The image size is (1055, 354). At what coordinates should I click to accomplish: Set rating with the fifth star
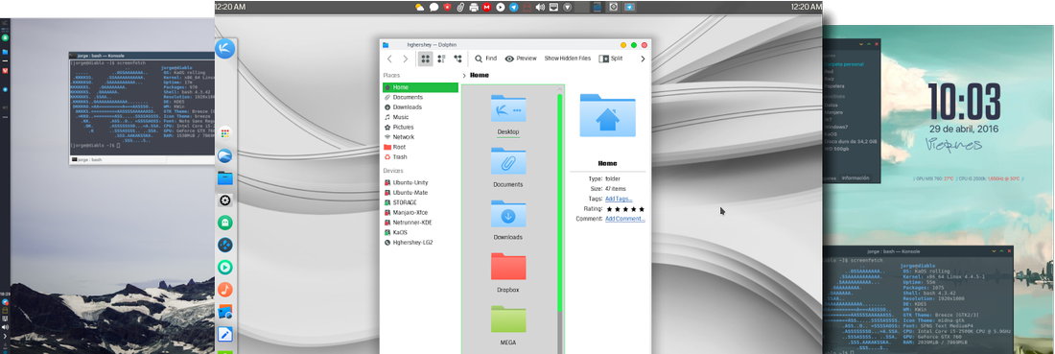click(x=642, y=208)
